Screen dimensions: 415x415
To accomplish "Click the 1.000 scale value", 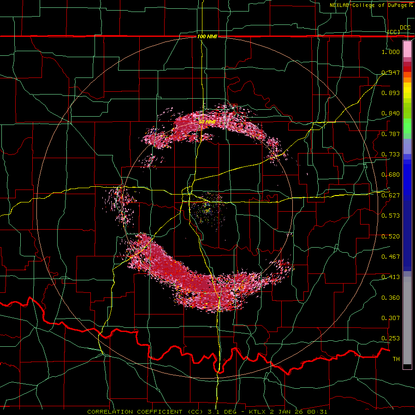I will 391,52.
